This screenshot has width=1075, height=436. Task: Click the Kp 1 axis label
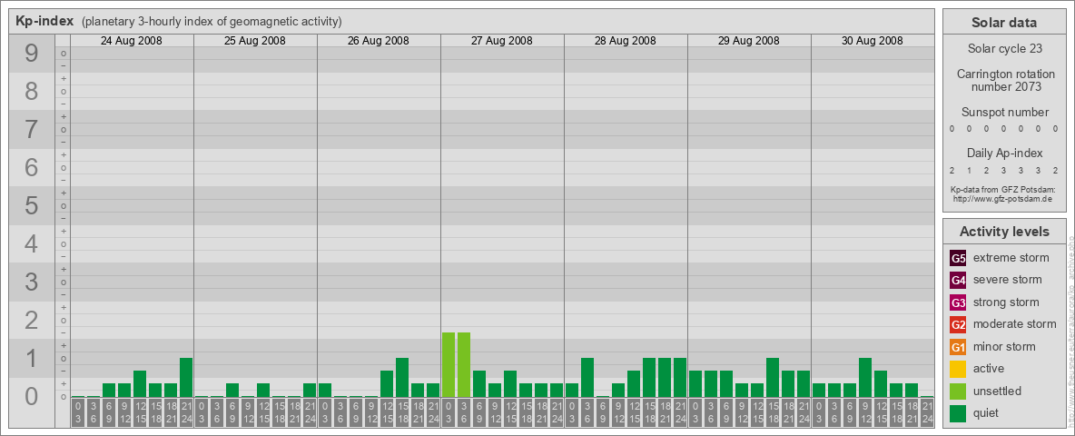pyautogui.click(x=32, y=358)
